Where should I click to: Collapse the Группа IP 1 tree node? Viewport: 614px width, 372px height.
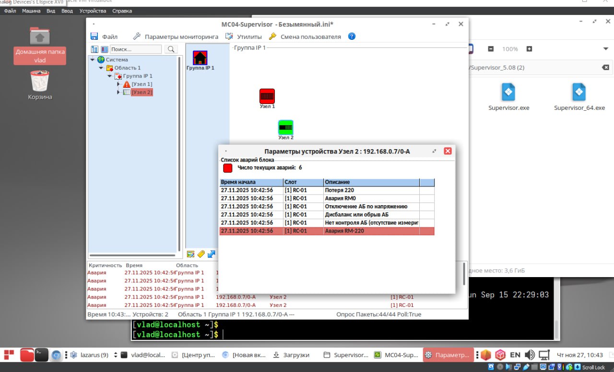[110, 76]
